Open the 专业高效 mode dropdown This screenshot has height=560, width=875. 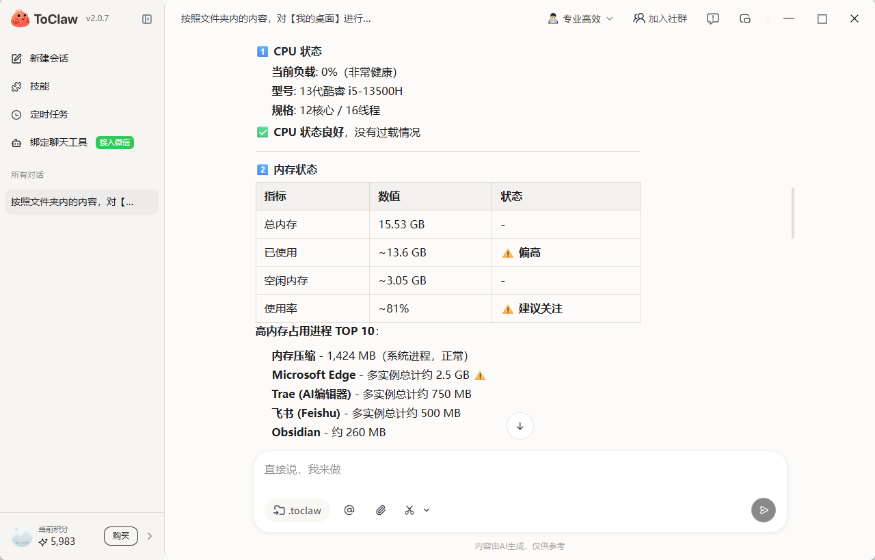click(x=580, y=18)
